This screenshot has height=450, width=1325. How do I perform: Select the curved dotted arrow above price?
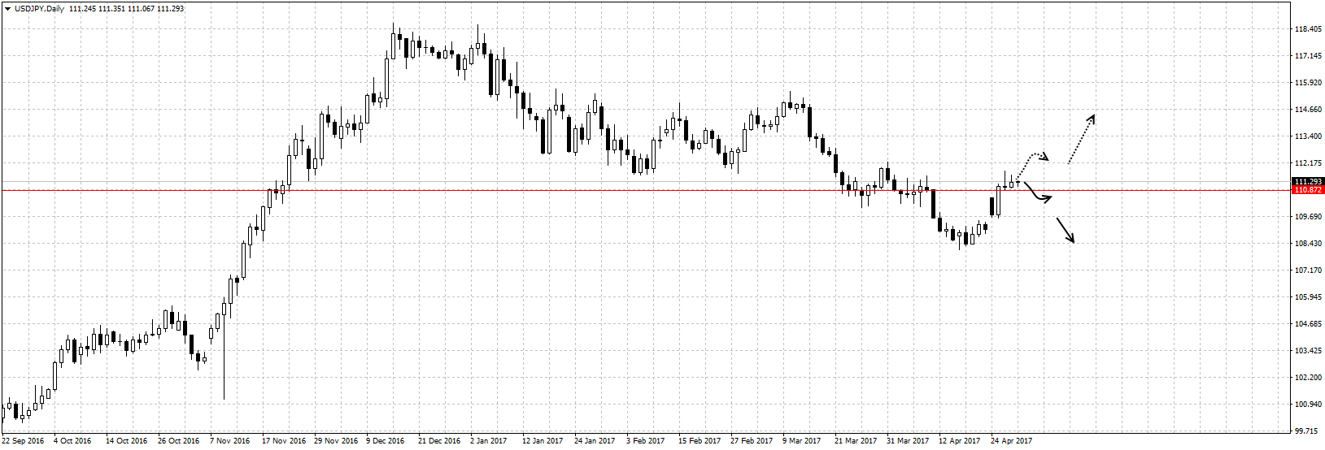(1033, 158)
